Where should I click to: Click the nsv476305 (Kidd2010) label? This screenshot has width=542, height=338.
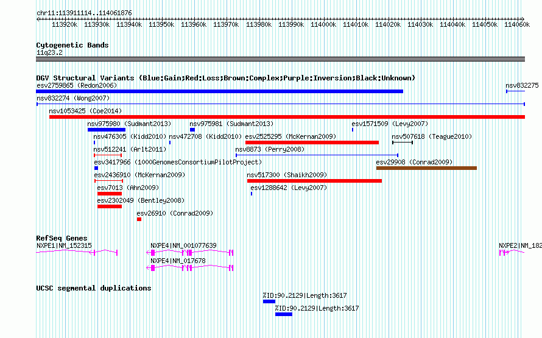130,136
